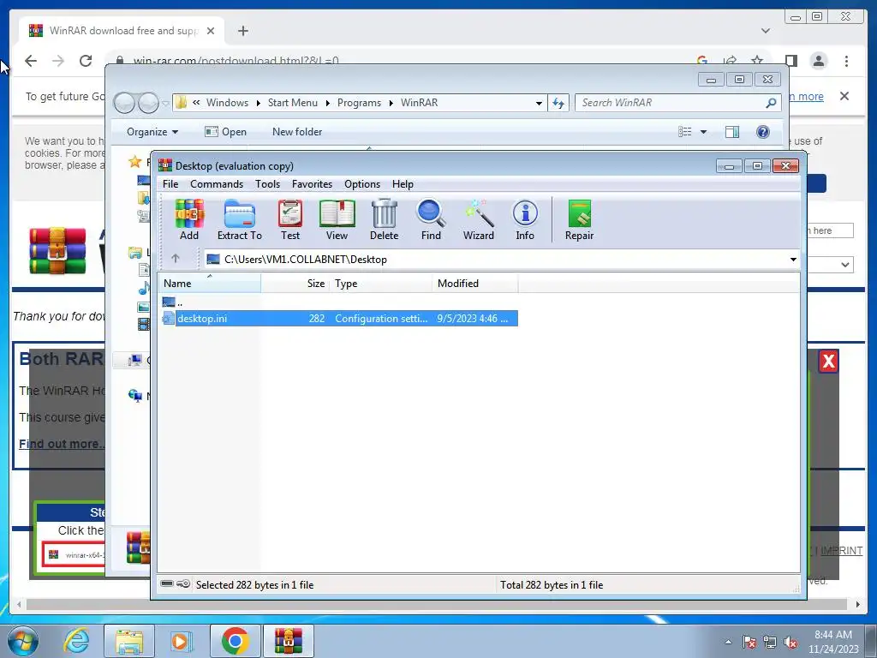
Task: Open the Tools menu
Action: tap(267, 184)
